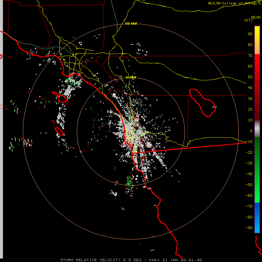Click the 30 value on the velocity scale
The image size is (262, 262).
click(x=250, y=99)
